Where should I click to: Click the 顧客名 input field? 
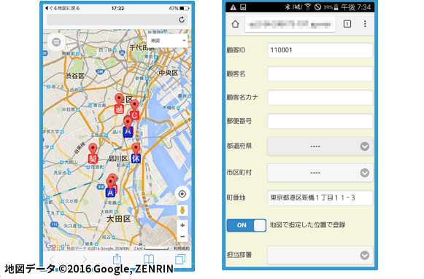click(x=320, y=74)
